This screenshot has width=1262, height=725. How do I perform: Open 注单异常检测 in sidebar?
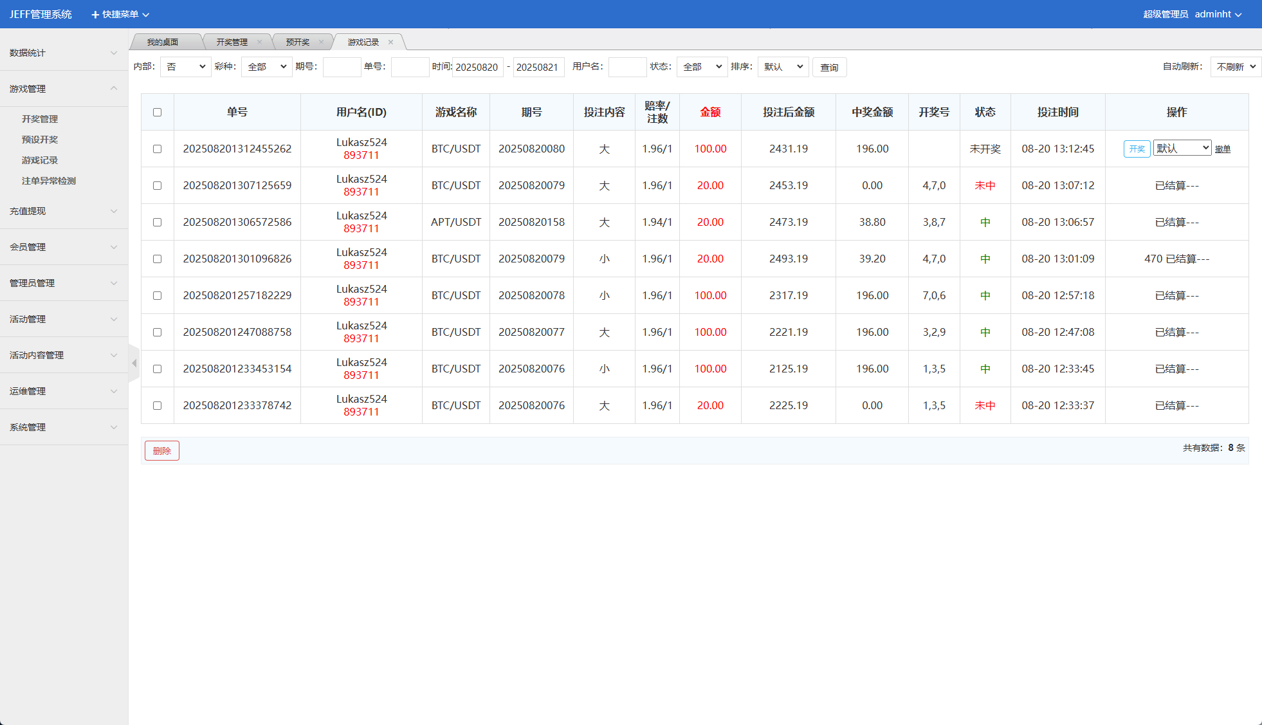[x=49, y=181]
